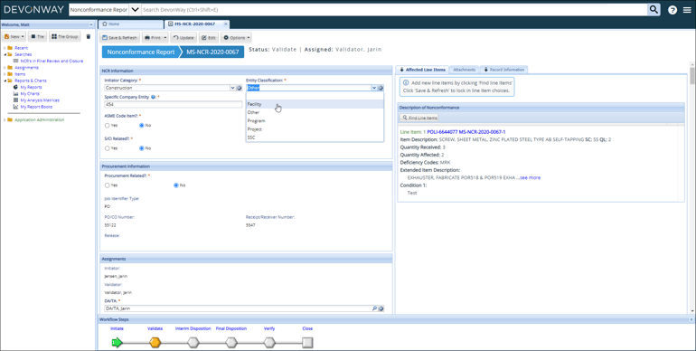Open My Analysis Matrices item

[40, 100]
